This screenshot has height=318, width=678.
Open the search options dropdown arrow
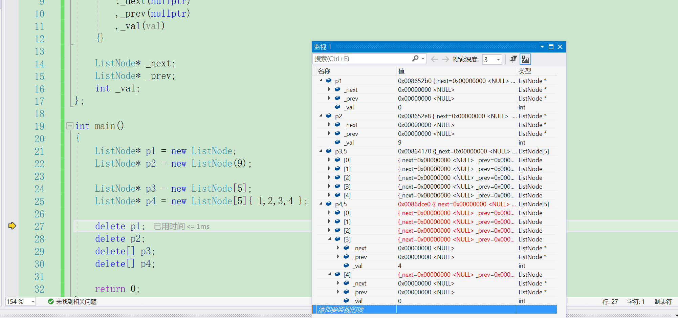(423, 59)
